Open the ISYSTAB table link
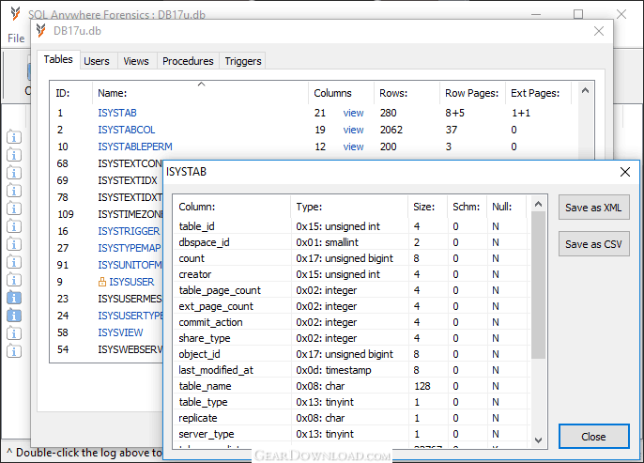The width and height of the screenshot is (644, 463). pyautogui.click(x=117, y=113)
